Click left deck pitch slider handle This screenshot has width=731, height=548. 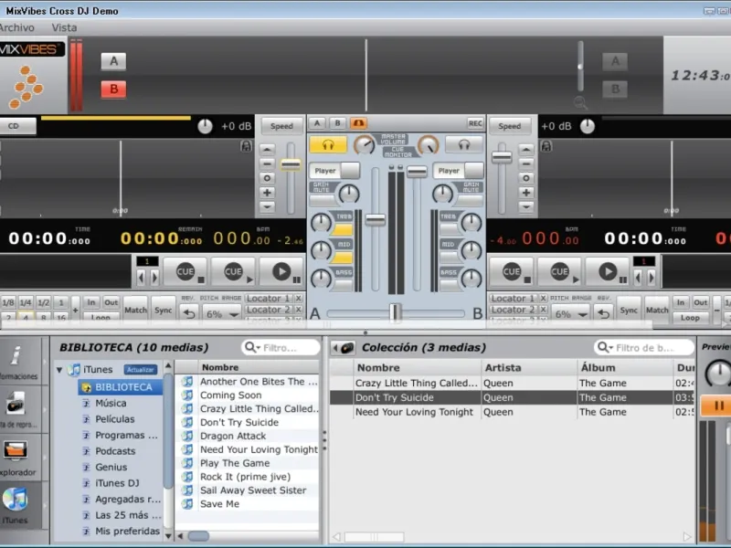click(x=291, y=164)
